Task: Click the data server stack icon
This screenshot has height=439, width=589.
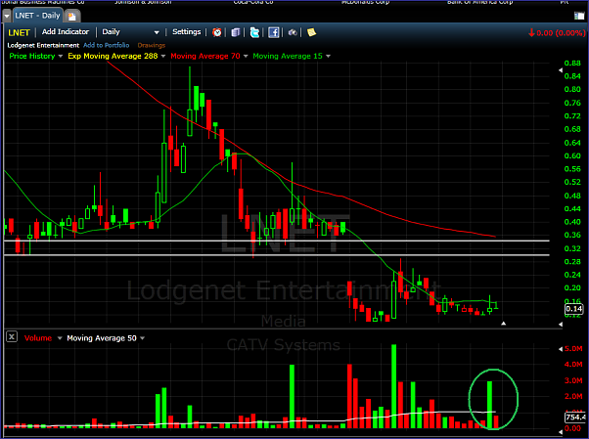Action: click(x=236, y=32)
